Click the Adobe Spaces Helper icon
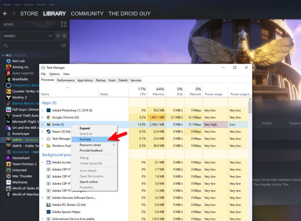 click(49, 212)
